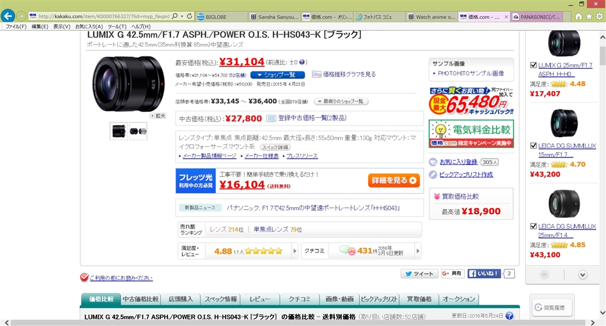Open the ツール(T) menu
Image resolution: width=606 pixels, height=326 pixels.
coord(117,27)
